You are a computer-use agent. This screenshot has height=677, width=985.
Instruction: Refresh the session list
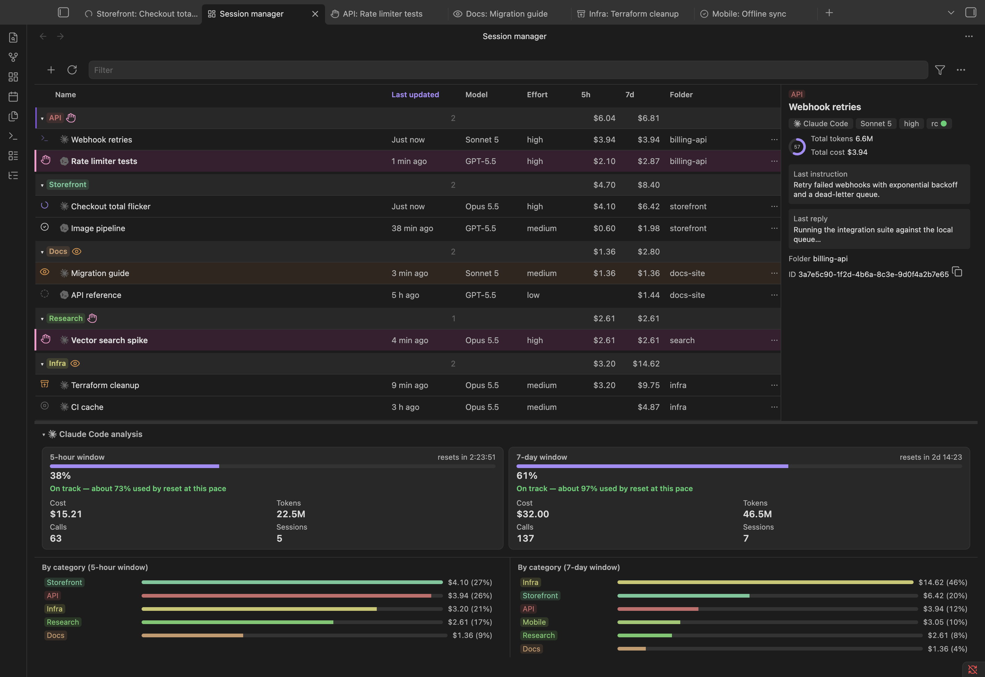(x=72, y=70)
